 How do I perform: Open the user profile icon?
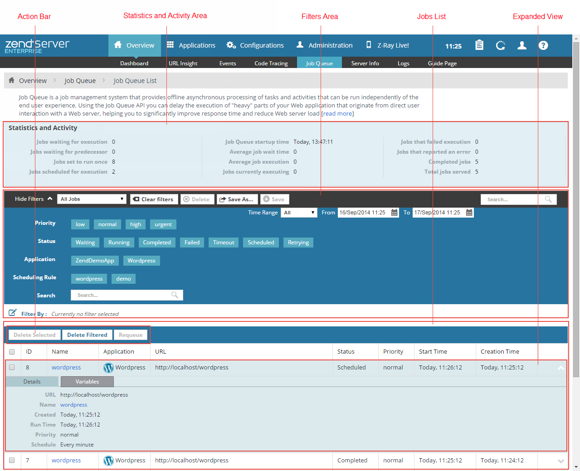522,45
